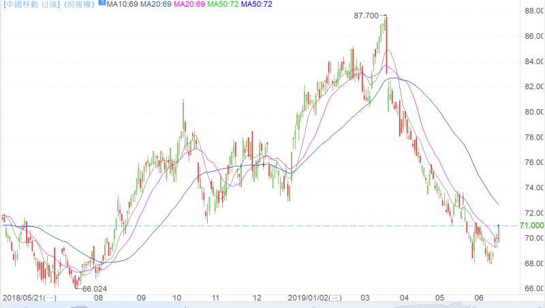Toggle the MA10:69 moving average label

pos(123,5)
